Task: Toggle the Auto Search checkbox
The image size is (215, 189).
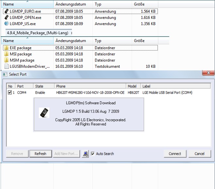Action: [x=93, y=154]
